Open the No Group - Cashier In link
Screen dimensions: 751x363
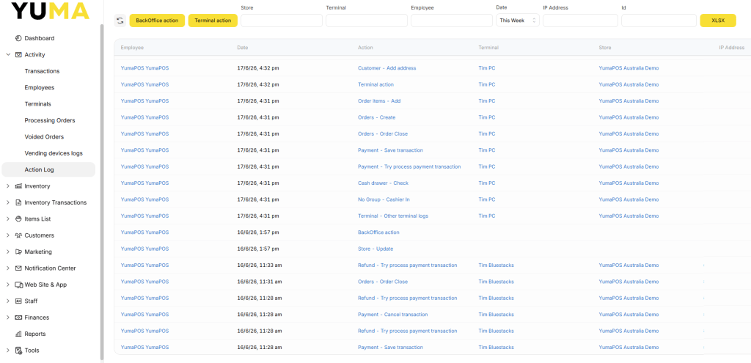pyautogui.click(x=384, y=199)
